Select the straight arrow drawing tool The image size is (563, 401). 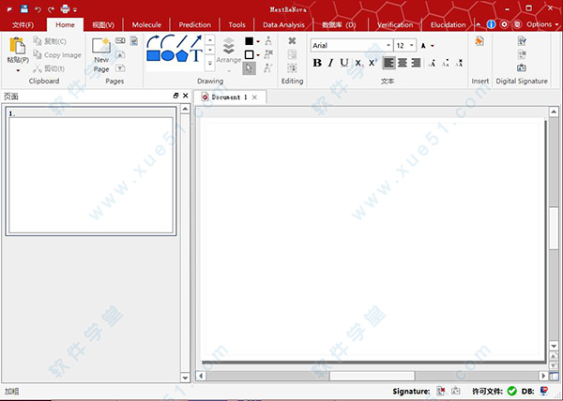(196, 41)
